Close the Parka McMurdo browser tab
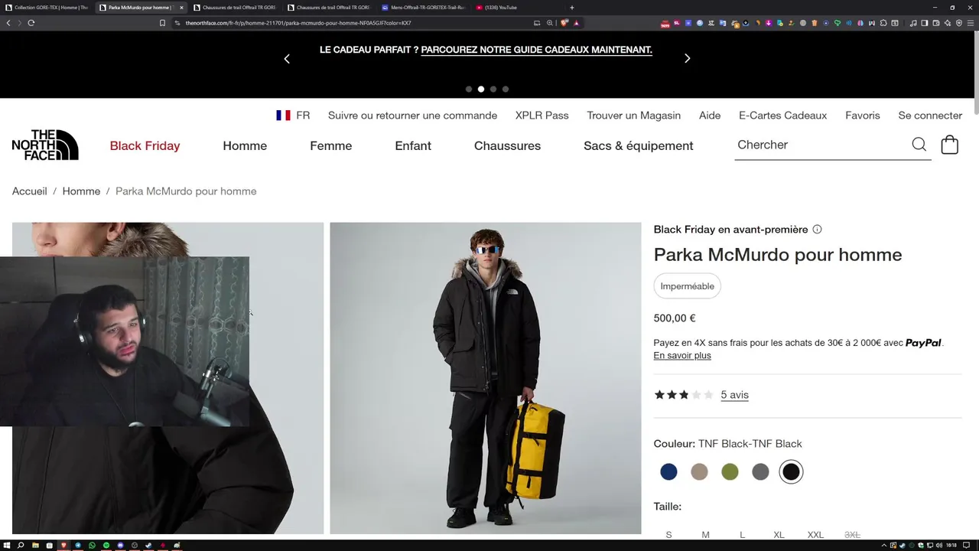979x551 pixels. [181, 8]
